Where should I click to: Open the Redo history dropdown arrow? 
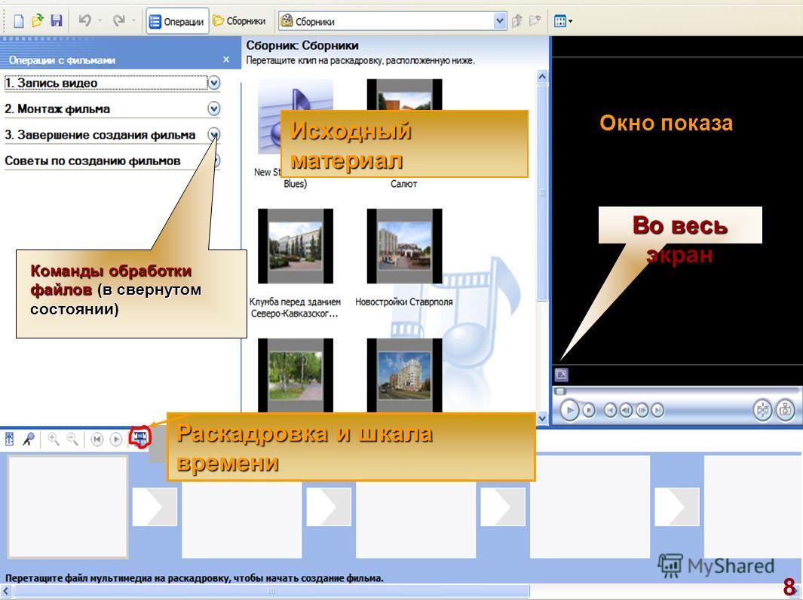133,21
